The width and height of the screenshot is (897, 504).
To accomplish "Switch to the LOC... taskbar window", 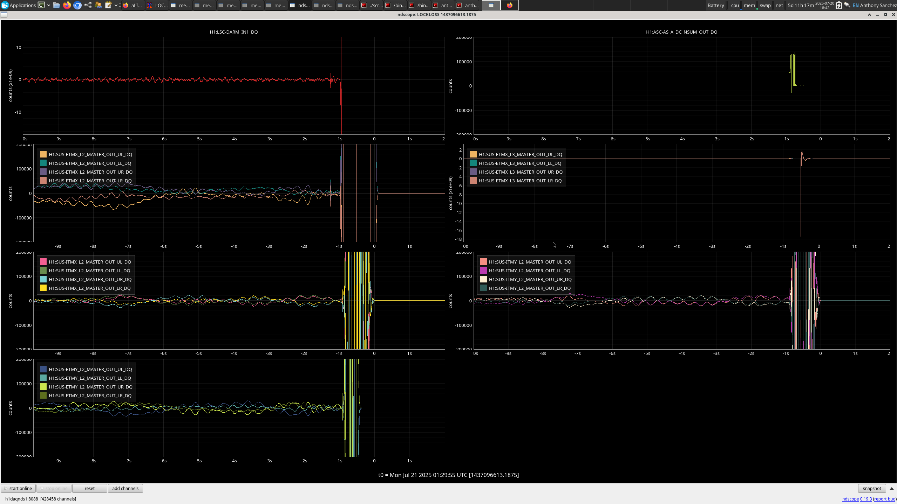I will click(x=157, y=5).
